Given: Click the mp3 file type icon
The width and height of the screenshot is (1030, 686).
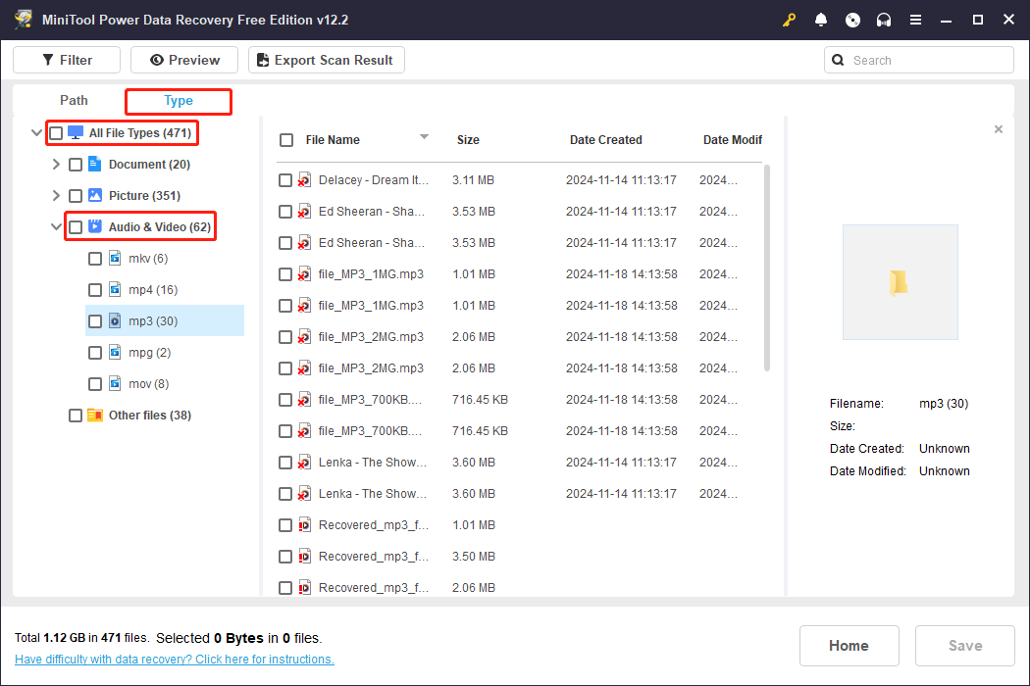Looking at the screenshot, I should [115, 321].
